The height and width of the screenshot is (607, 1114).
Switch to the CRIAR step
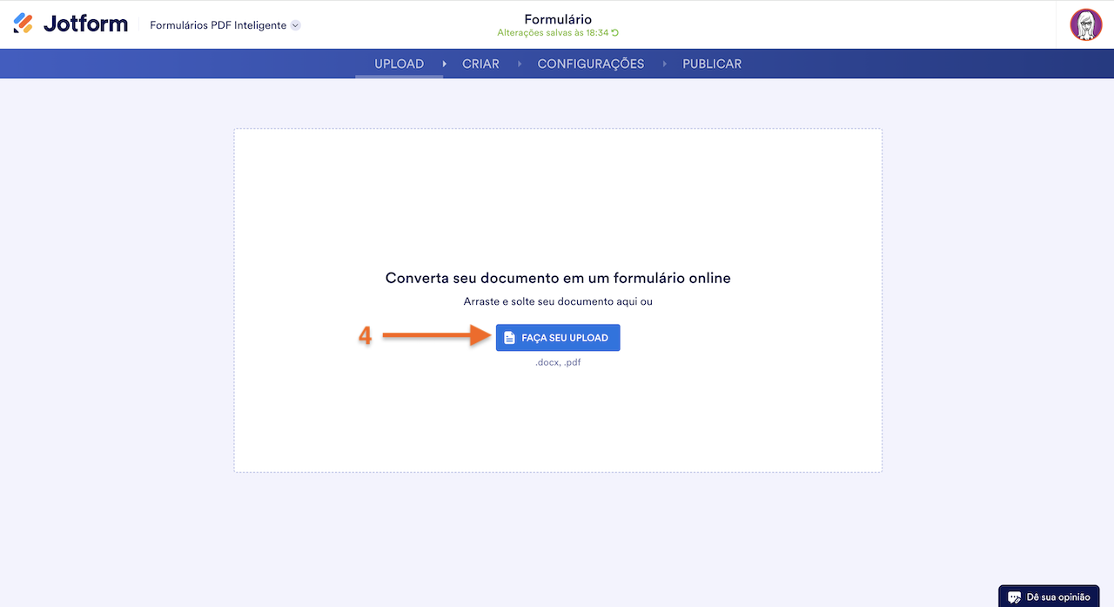tap(480, 63)
